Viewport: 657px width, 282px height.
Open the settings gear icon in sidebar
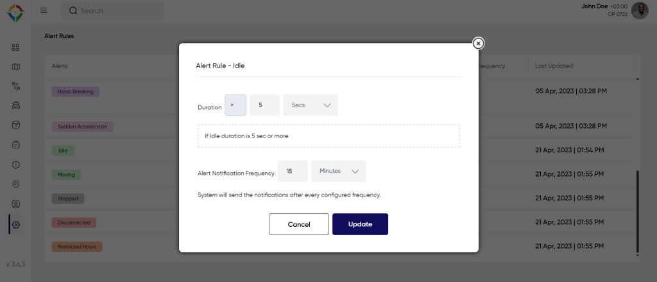(16, 224)
